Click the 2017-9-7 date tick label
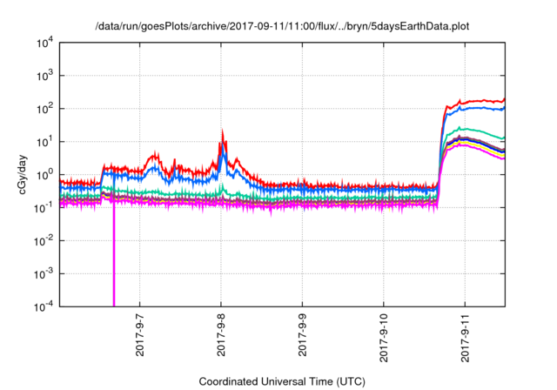 click(139, 334)
